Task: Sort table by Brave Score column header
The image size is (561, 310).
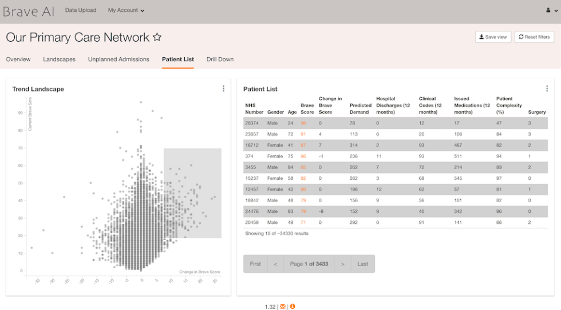Action: coord(307,108)
